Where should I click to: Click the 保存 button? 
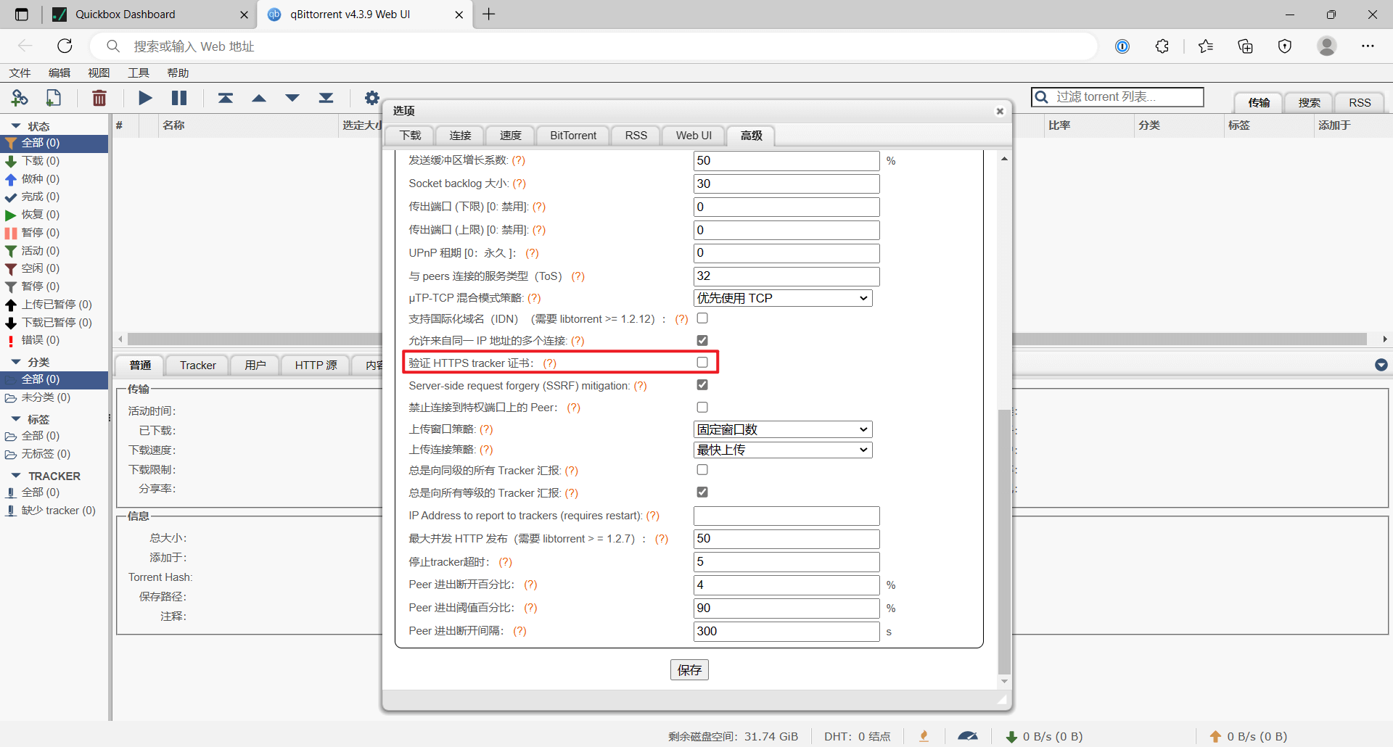[x=689, y=669]
